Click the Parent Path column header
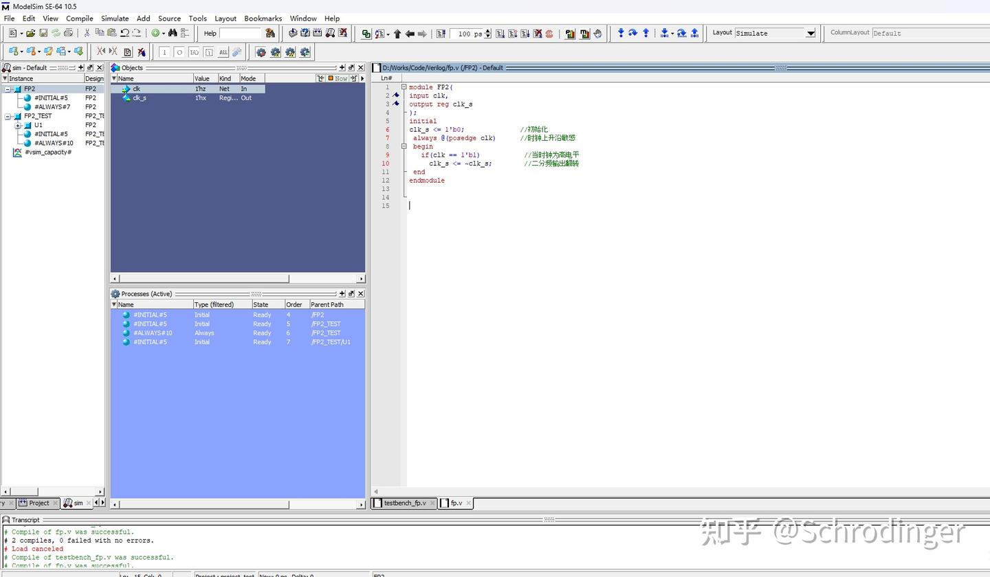The image size is (990, 577). pos(337,304)
